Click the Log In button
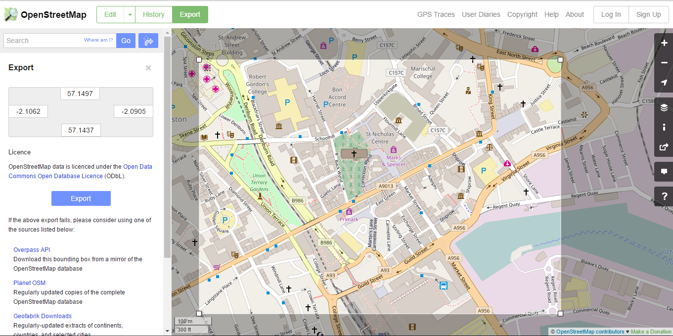This screenshot has width=673, height=336. point(611,14)
